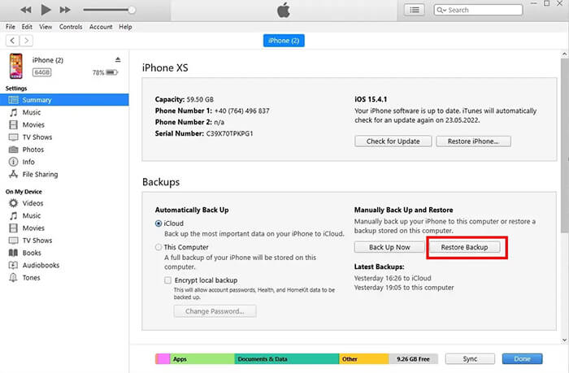Open the Account menu

click(101, 27)
